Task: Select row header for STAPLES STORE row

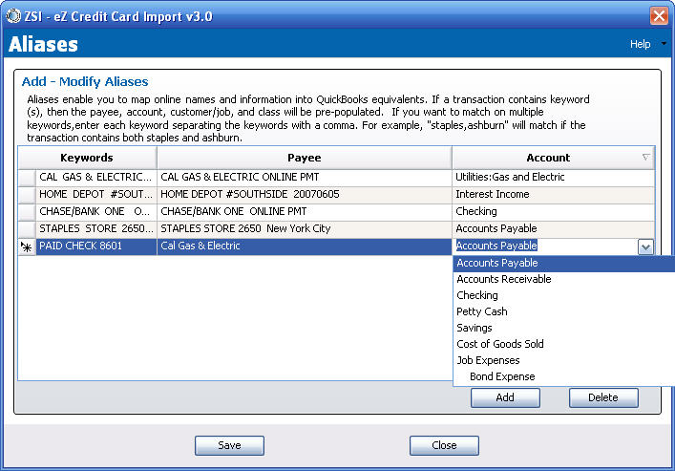Action: [x=27, y=229]
